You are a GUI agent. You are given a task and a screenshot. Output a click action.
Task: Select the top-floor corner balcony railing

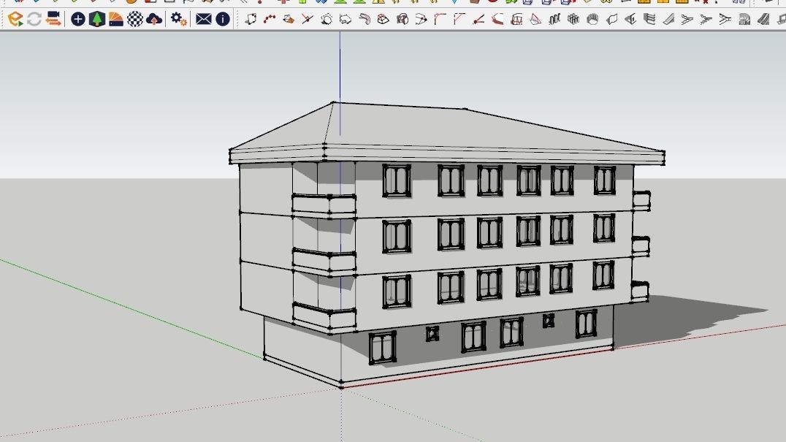(324, 205)
